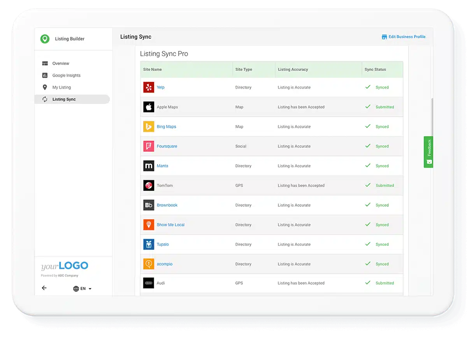This screenshot has width=467, height=343.
Task: Go back using the left arrow
Action: [44, 288]
